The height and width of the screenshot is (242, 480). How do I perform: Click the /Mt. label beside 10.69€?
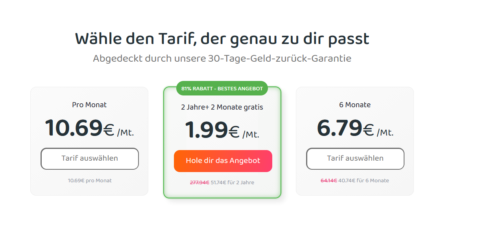pyautogui.click(x=126, y=132)
